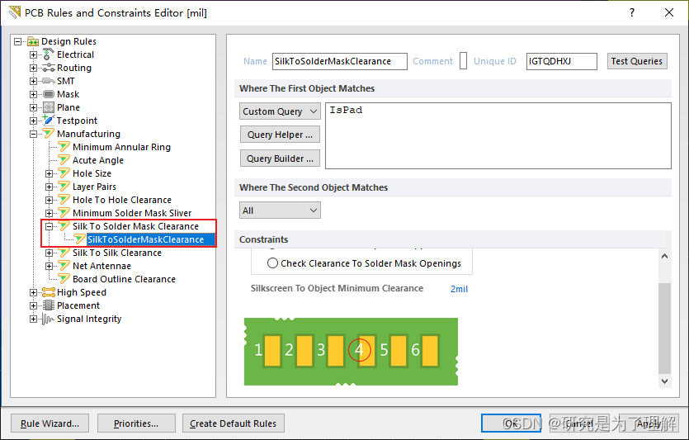689x440 pixels.
Task: Click the Board Outline Clearance icon
Action: pyautogui.click(x=64, y=279)
